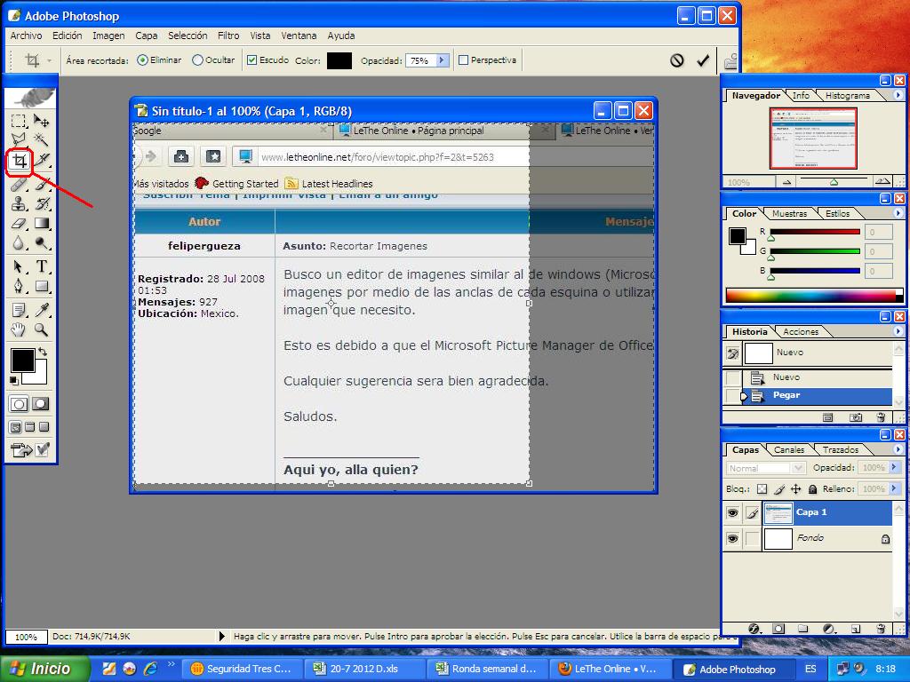The width and height of the screenshot is (910, 682).
Task: Open the Inicio start menu
Action: (44, 669)
